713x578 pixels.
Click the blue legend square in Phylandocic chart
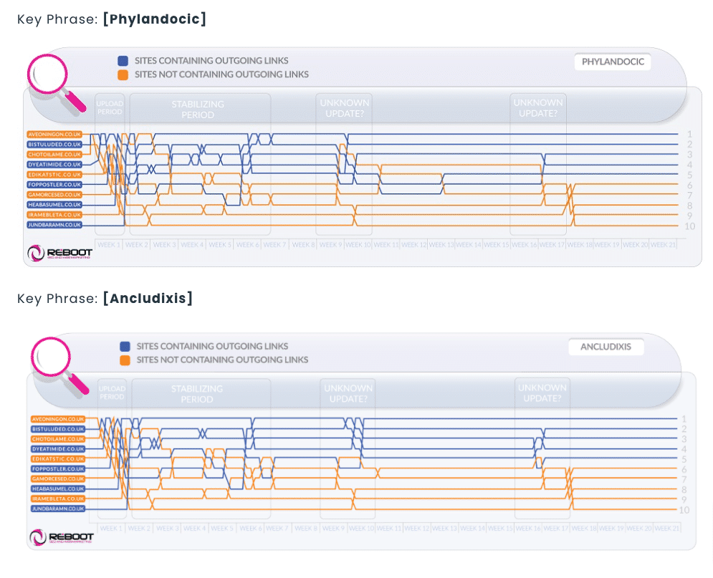pyautogui.click(x=124, y=62)
